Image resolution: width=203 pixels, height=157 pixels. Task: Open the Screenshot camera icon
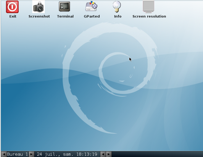pos(39,7)
